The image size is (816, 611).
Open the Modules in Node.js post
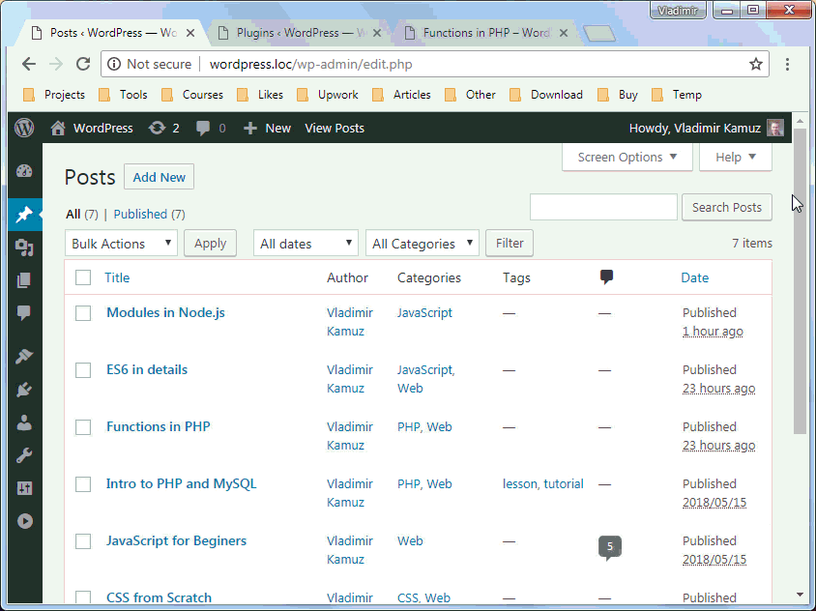(x=165, y=313)
